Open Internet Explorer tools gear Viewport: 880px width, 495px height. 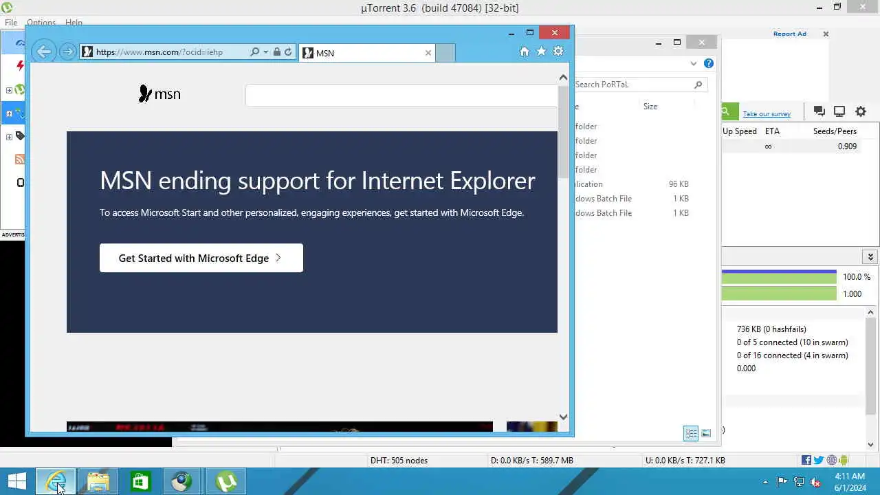click(558, 52)
